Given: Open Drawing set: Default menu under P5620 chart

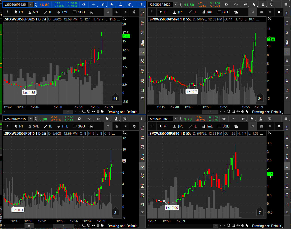Looking at the screenshot, I should (x=266, y=112).
